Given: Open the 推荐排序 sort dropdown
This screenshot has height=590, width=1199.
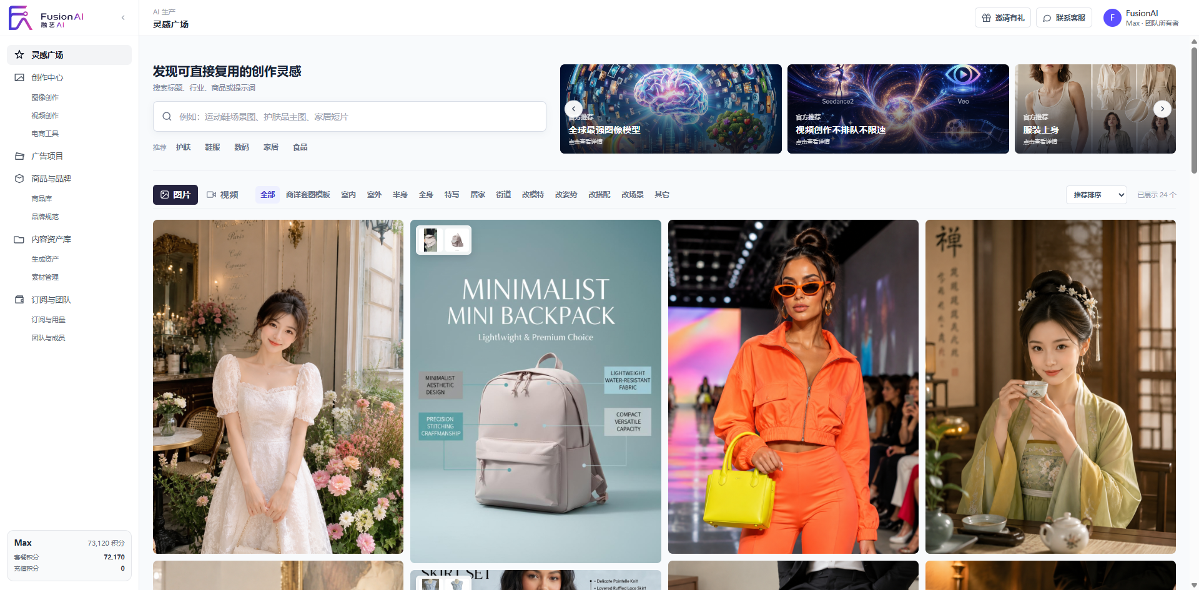Looking at the screenshot, I should click(1096, 195).
